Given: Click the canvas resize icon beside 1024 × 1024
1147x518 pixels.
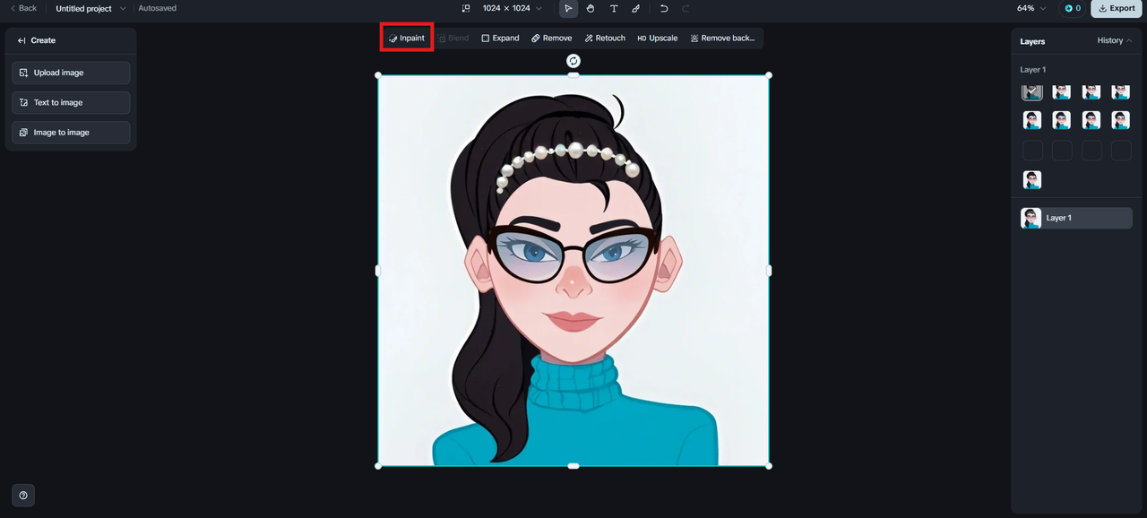Looking at the screenshot, I should 466,8.
